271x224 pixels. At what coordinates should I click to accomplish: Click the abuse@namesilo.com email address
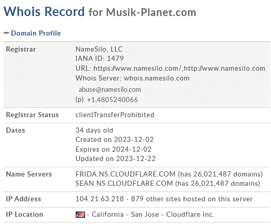point(110,90)
